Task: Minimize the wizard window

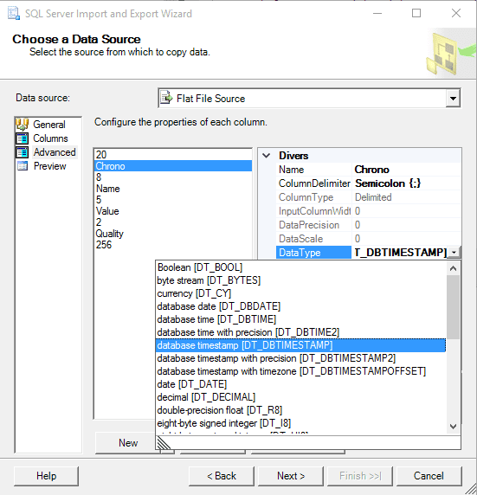Action: tap(377, 13)
